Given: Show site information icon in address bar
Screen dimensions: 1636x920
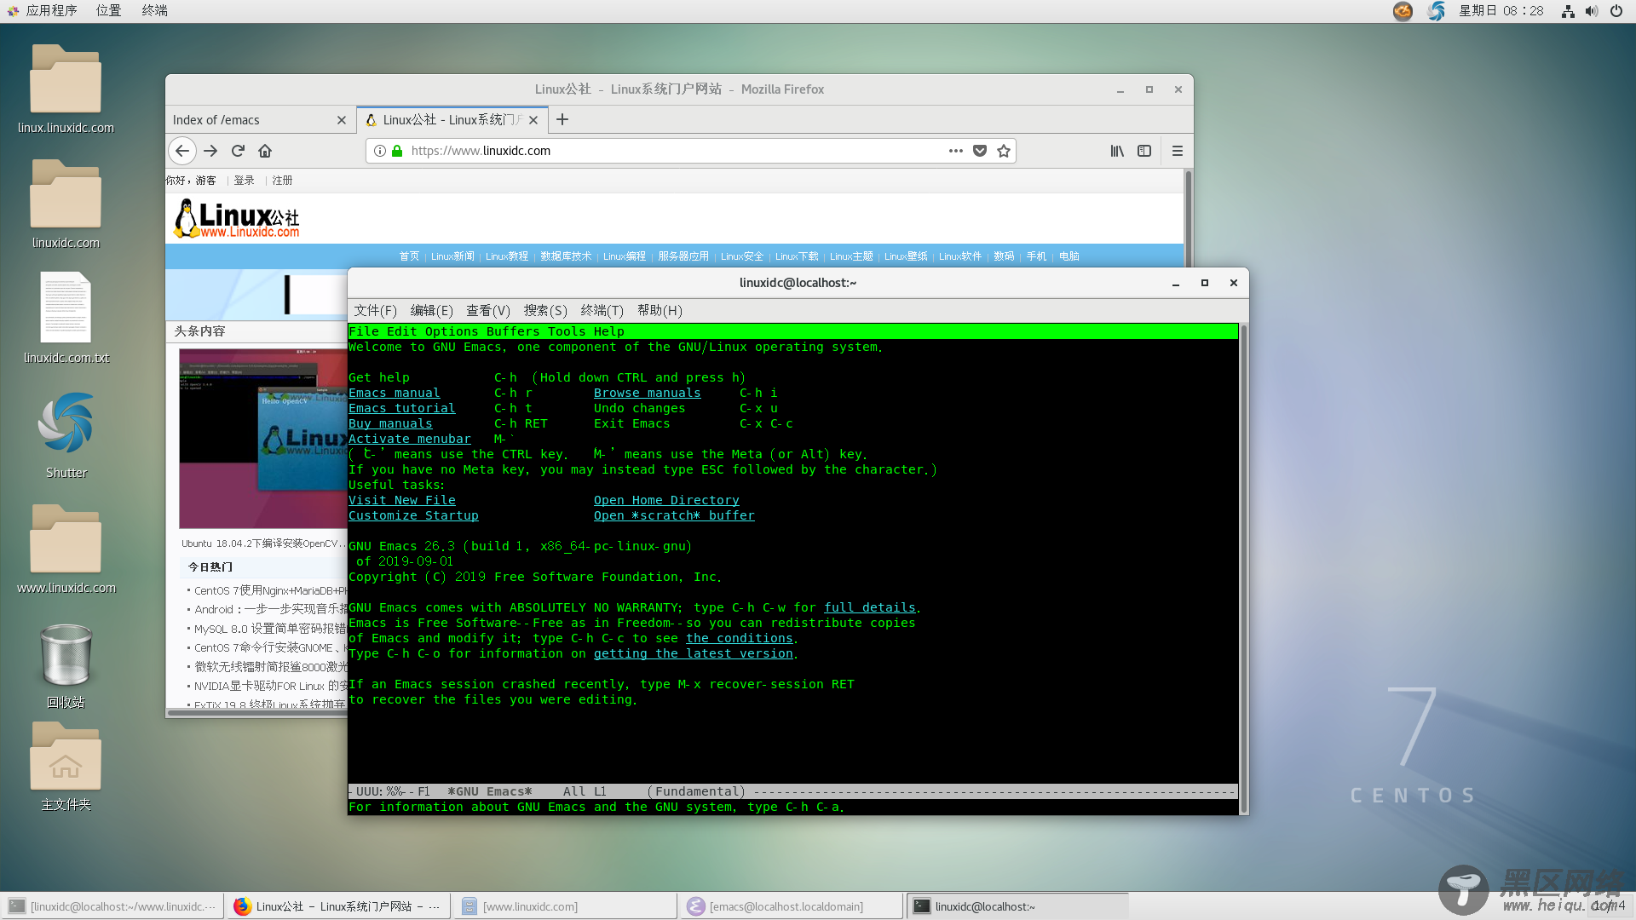Looking at the screenshot, I should (380, 151).
